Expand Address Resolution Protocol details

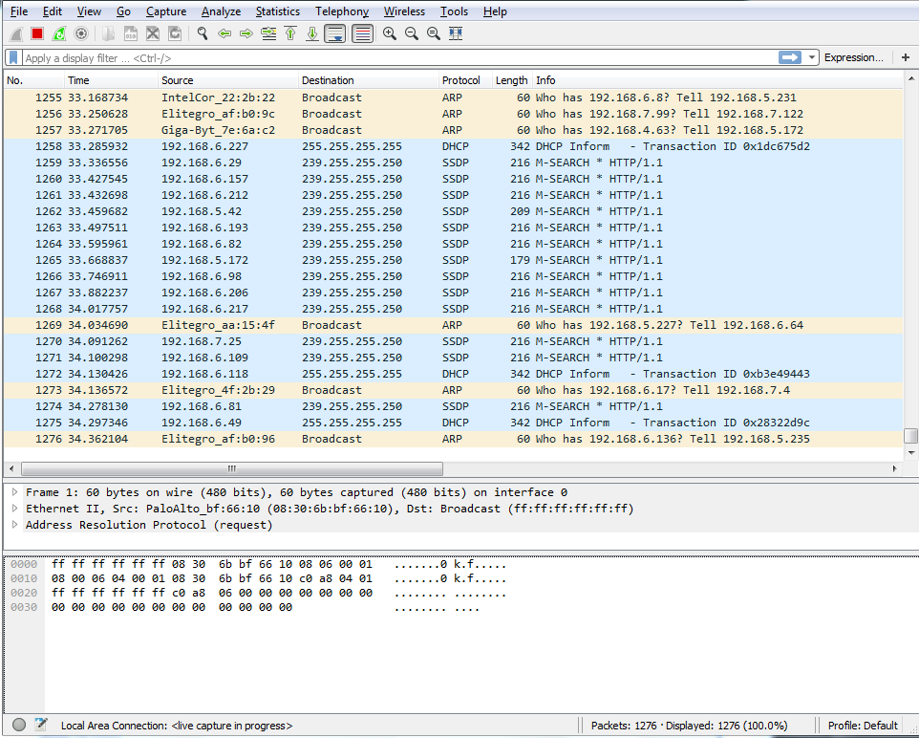[15, 525]
